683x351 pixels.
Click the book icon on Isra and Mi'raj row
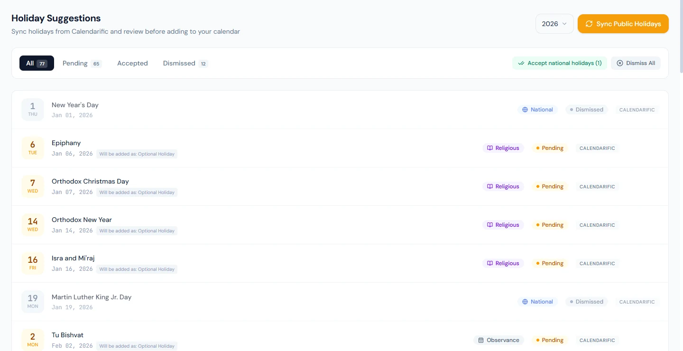[490, 263]
